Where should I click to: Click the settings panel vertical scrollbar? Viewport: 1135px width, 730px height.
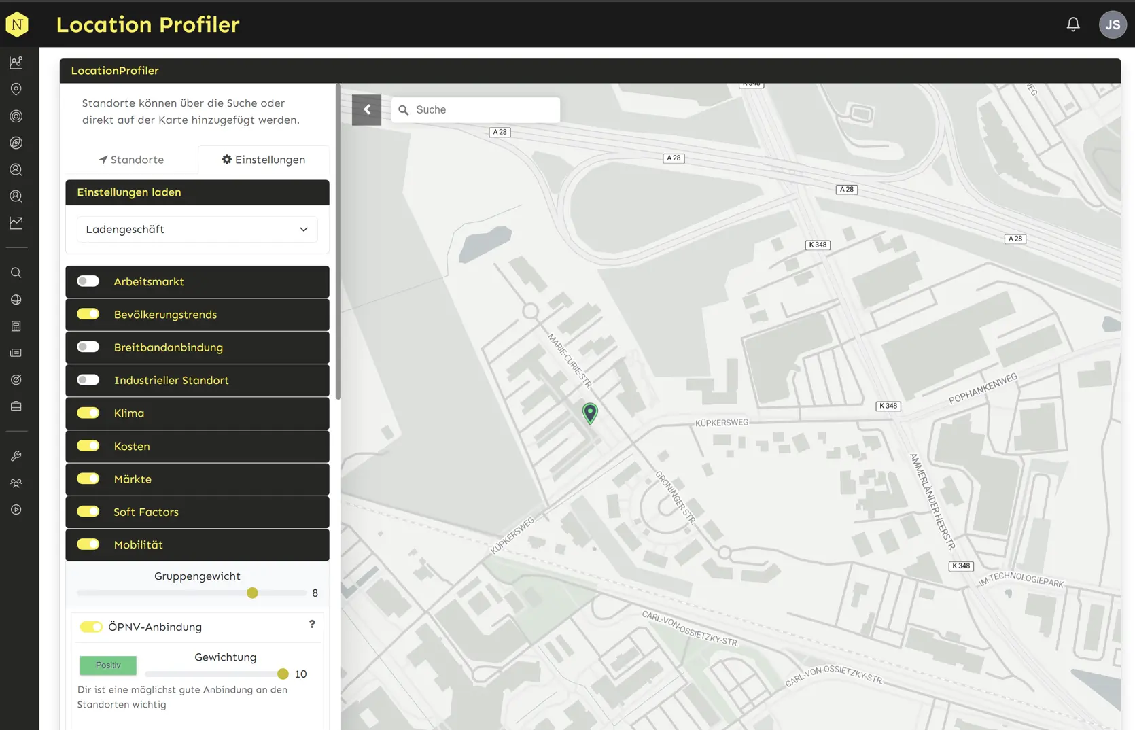coord(338,241)
